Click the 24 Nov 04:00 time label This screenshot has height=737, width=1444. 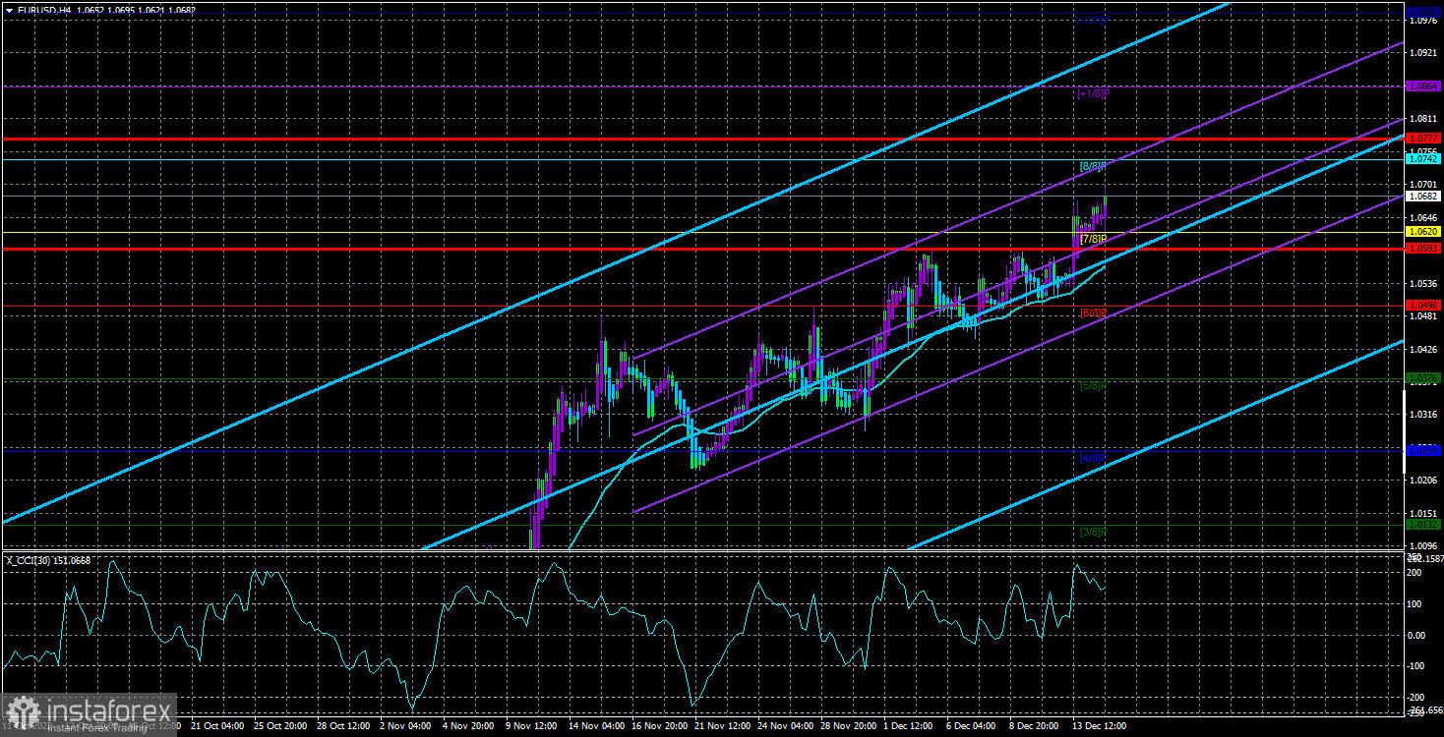click(x=784, y=726)
